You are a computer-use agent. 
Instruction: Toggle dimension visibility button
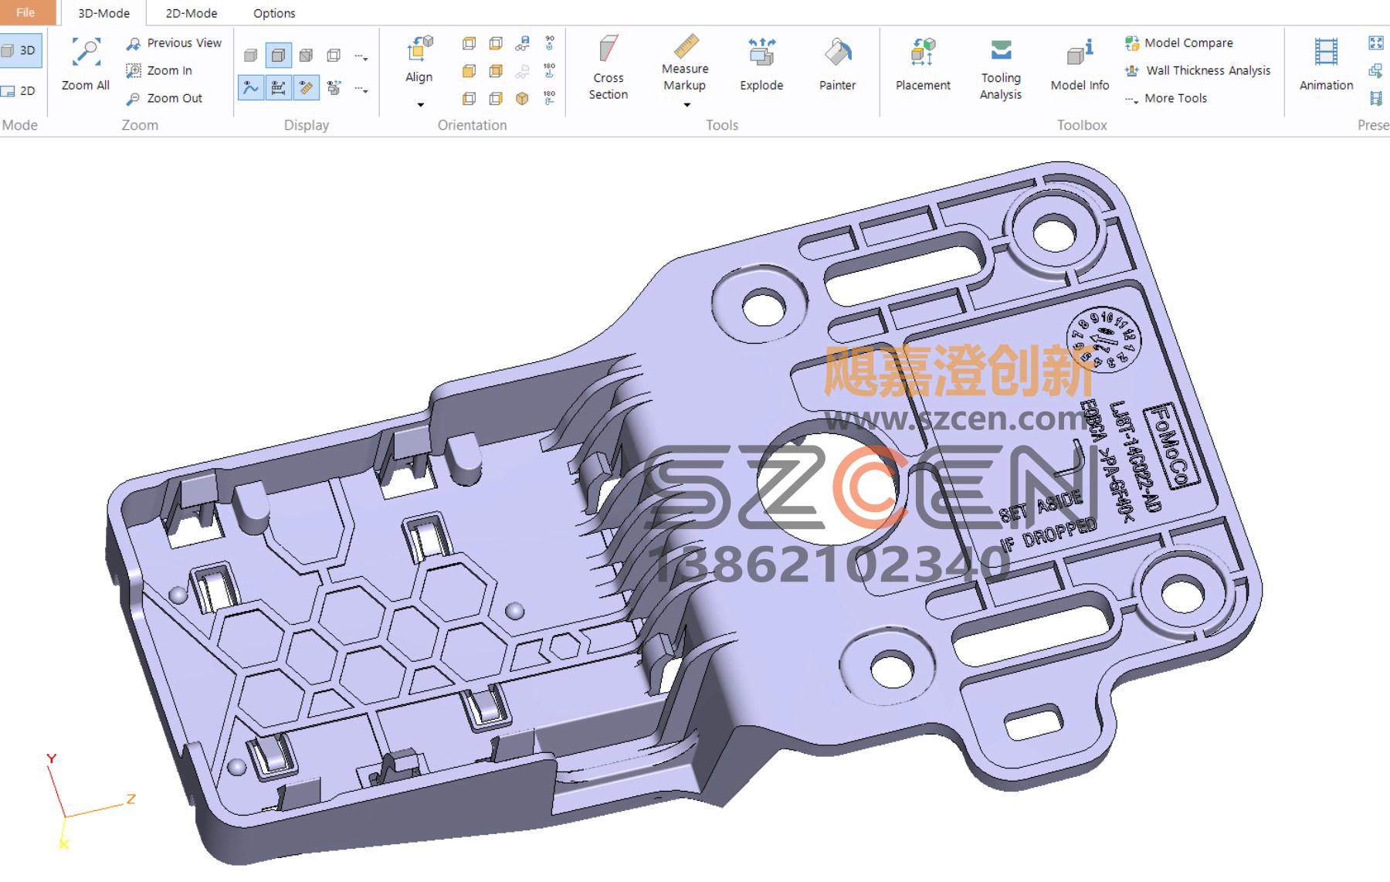(278, 88)
